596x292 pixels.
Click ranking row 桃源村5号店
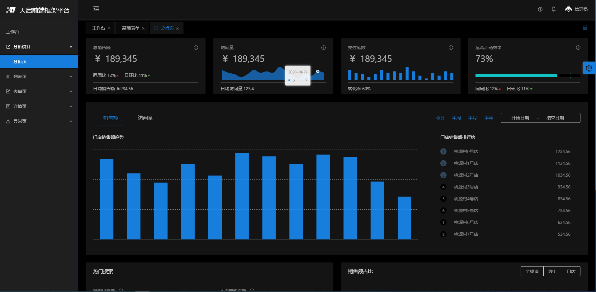(x=505, y=211)
